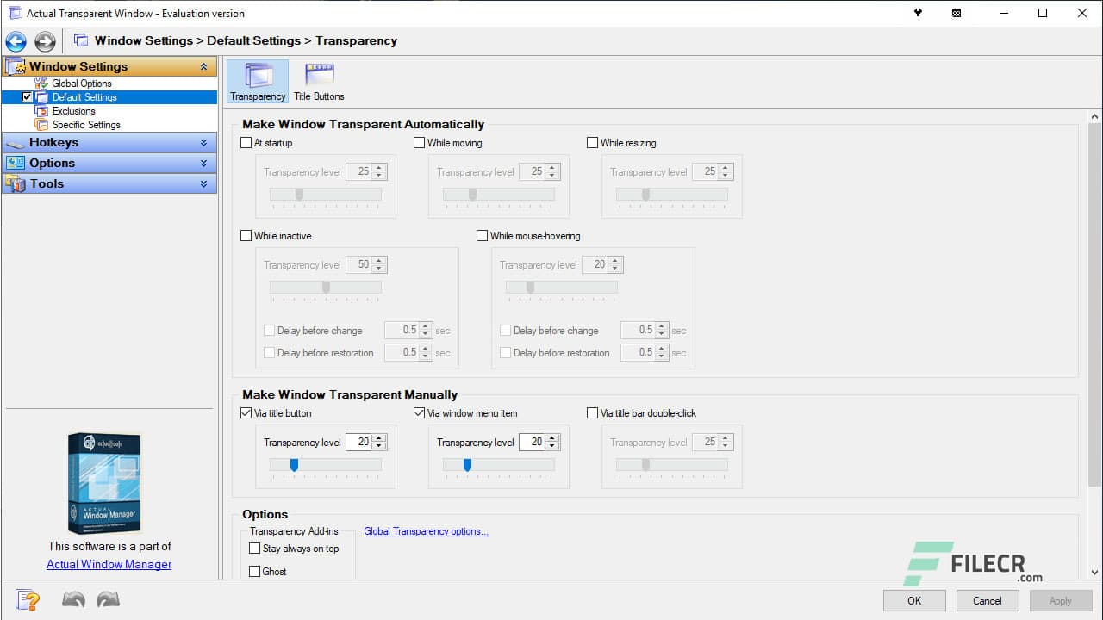Collapse the Window Settings section
This screenshot has width=1103, height=620.
[204, 66]
